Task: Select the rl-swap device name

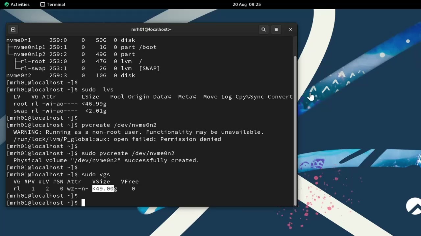Action: tap(33, 69)
